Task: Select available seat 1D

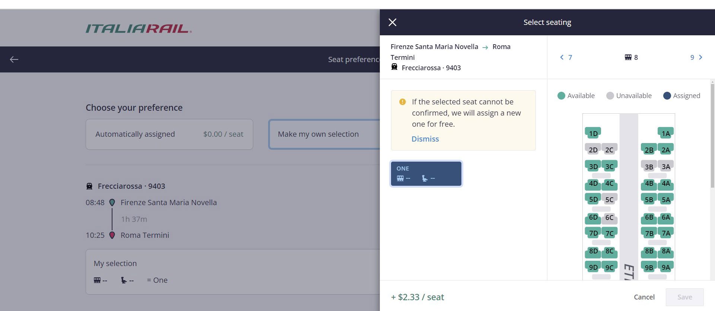Action: pos(593,133)
